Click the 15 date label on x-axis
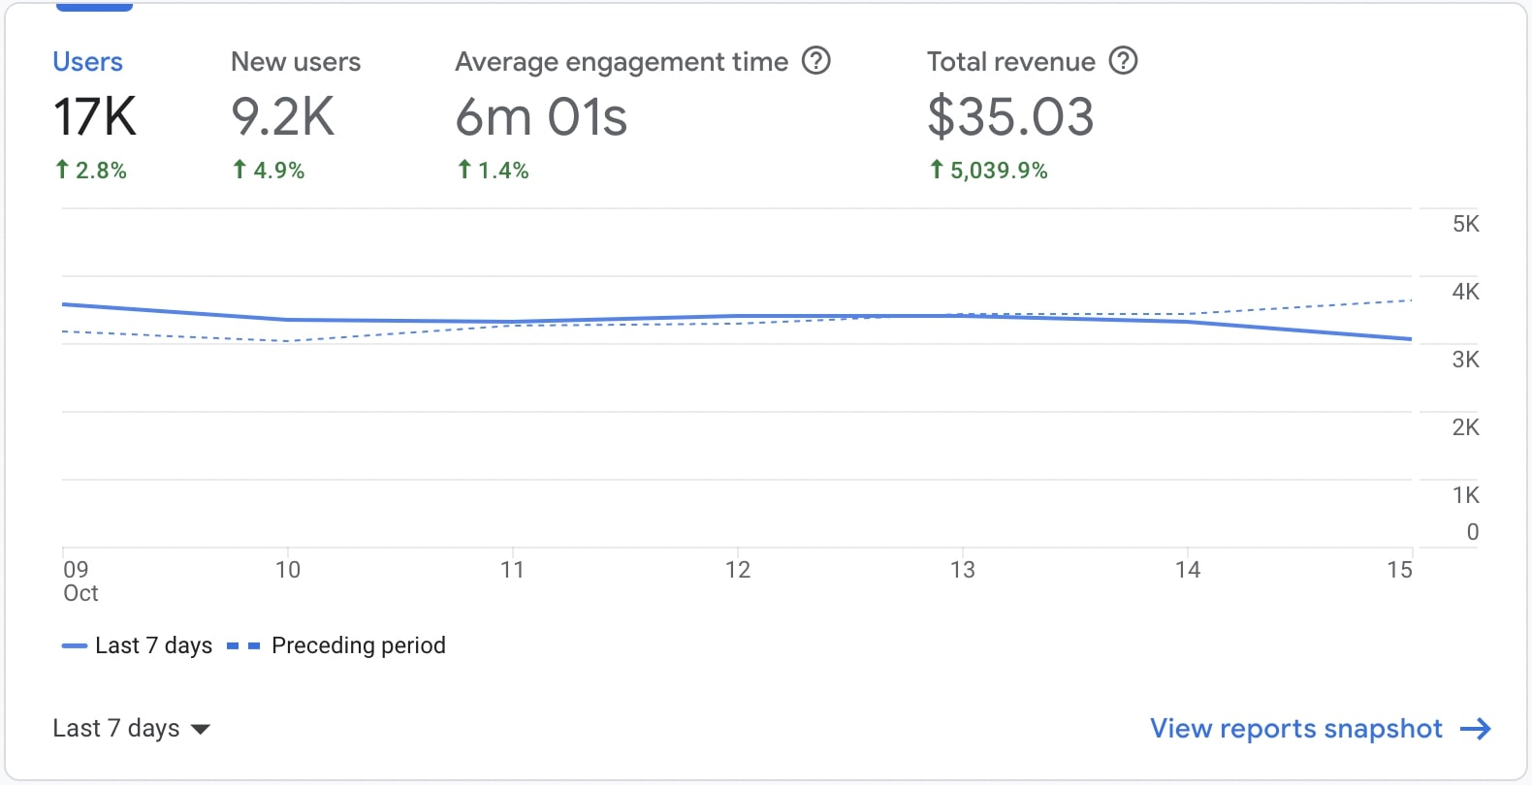Viewport: 1532px width, 785px height. pos(1399,569)
